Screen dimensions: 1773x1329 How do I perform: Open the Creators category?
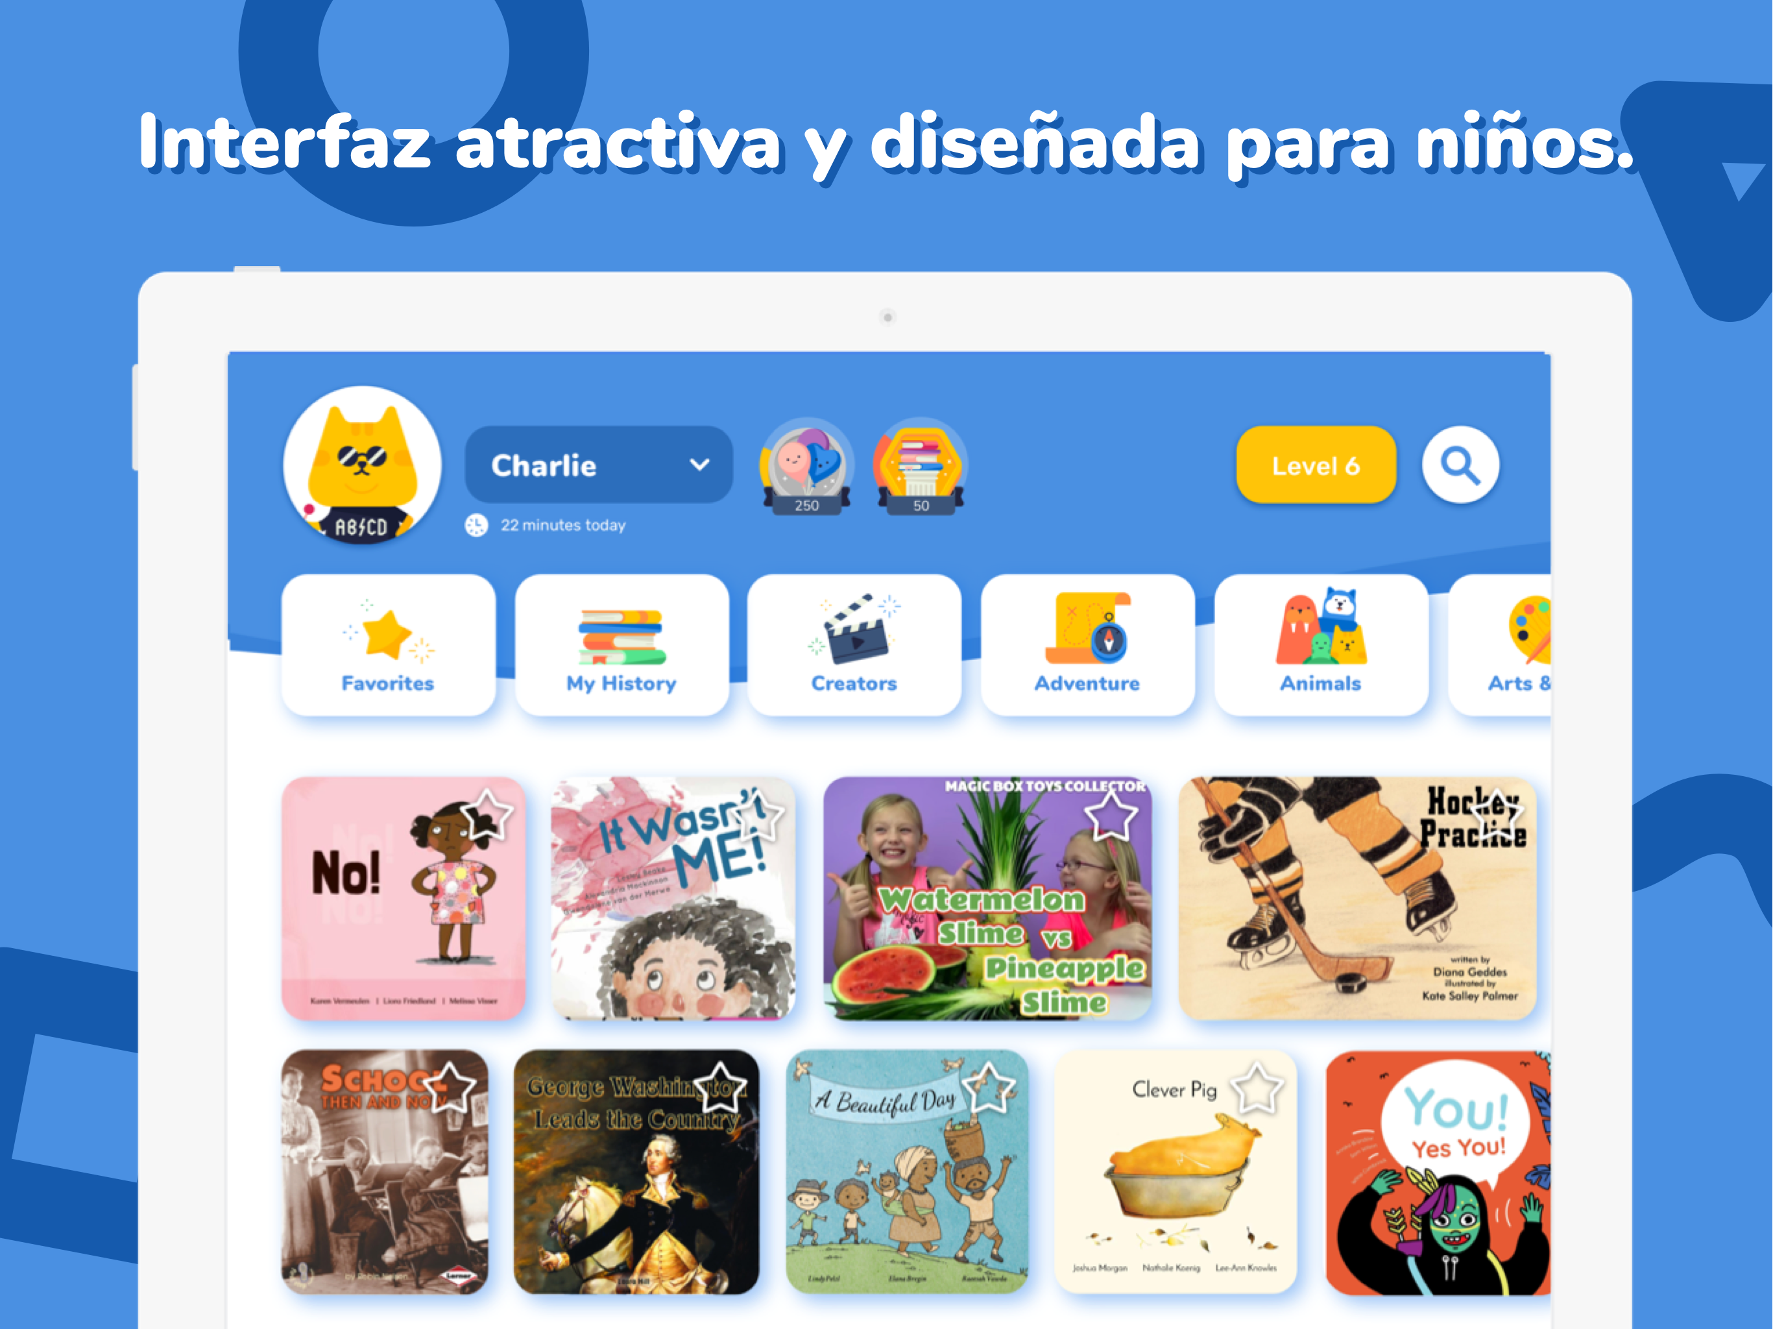(854, 644)
